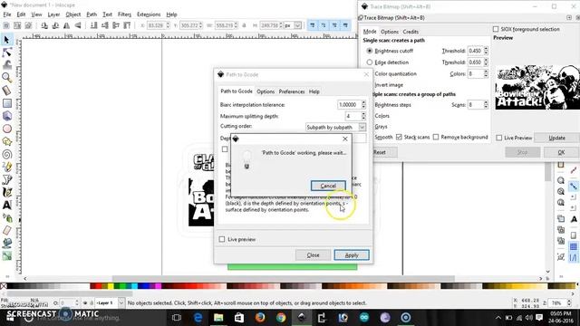Switch to Preferences tab in Path to Gcode
The height and width of the screenshot is (326, 580).
point(292,91)
